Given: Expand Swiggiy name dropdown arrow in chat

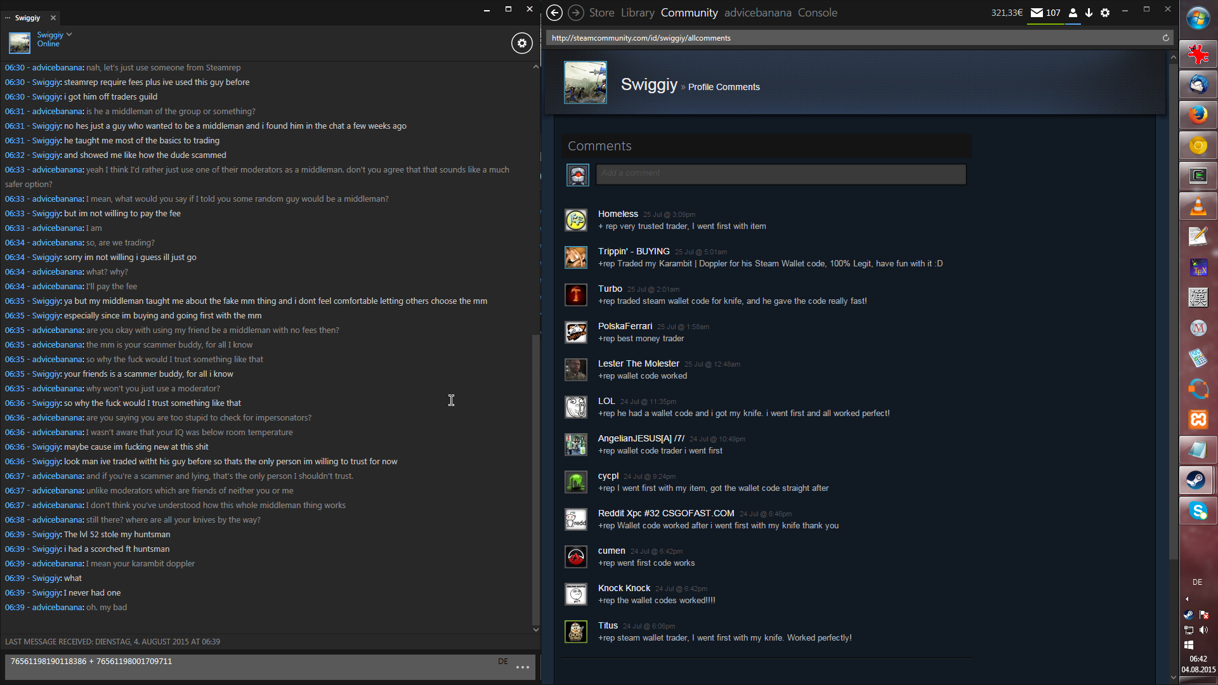Looking at the screenshot, I should (69, 35).
